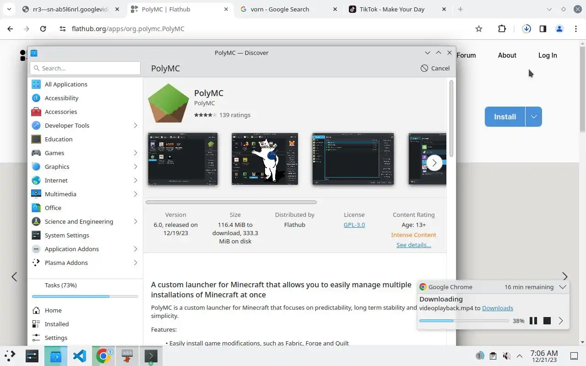Open Konsole terminal from taskbar
Screen dimensions: 586x366
(x=151, y=355)
